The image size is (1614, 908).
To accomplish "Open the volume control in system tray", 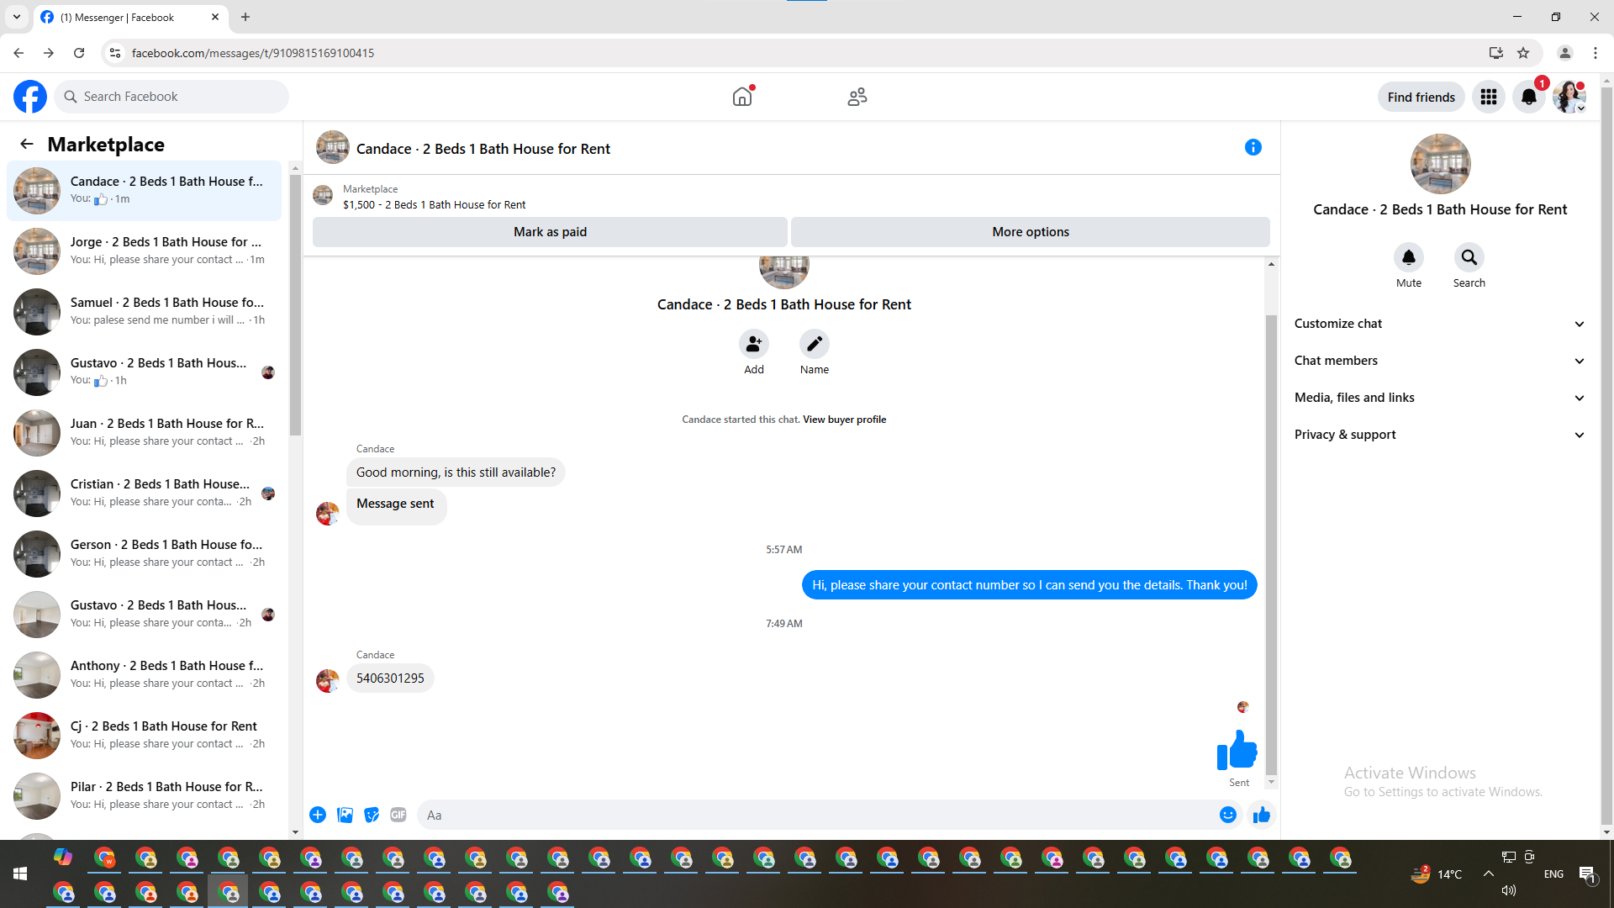I will 1509,890.
